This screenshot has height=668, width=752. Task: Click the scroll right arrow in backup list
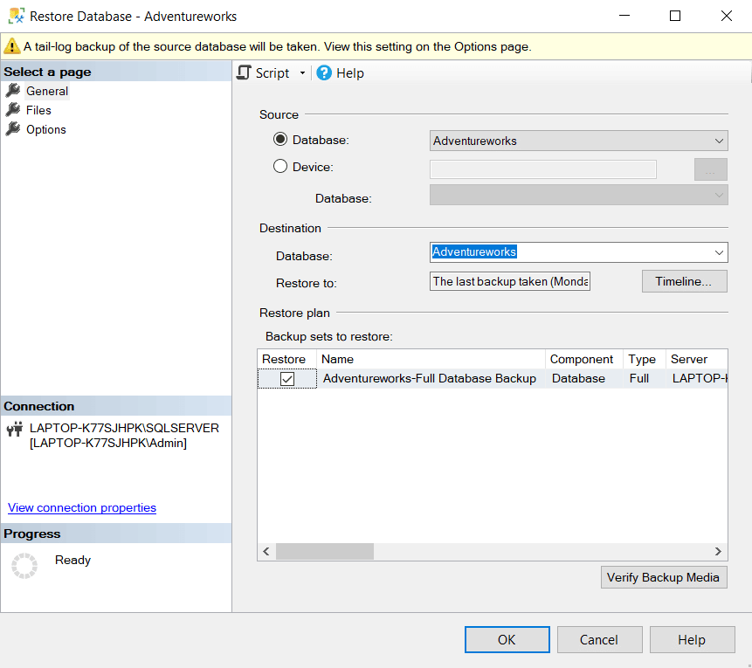[x=718, y=551]
